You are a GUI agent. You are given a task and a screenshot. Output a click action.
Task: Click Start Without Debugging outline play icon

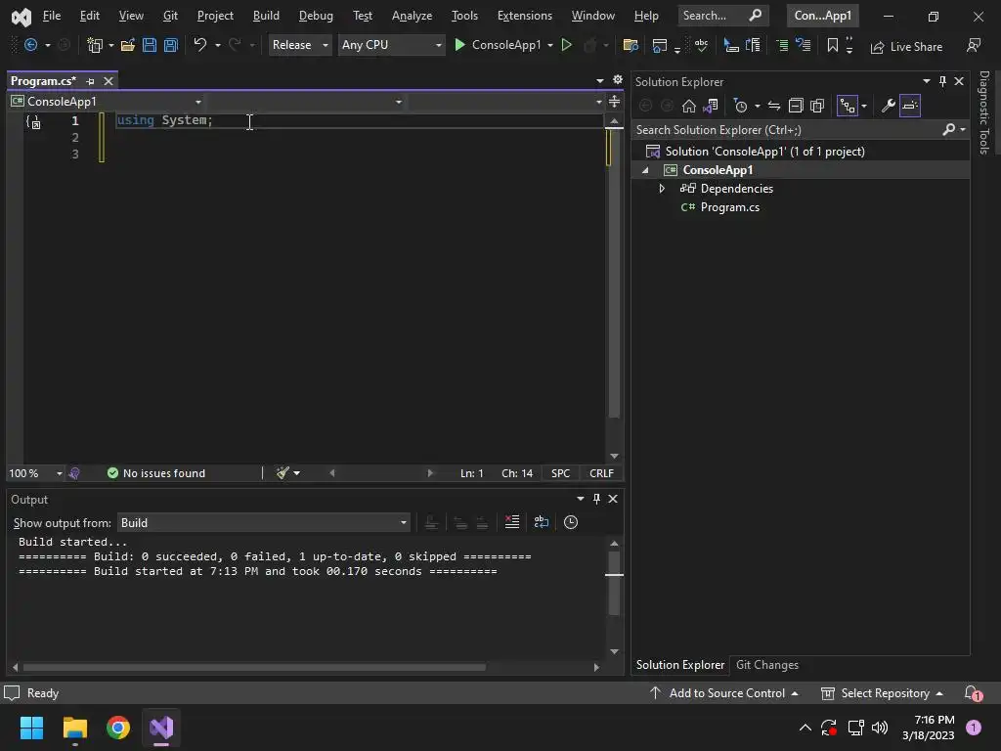(x=566, y=45)
